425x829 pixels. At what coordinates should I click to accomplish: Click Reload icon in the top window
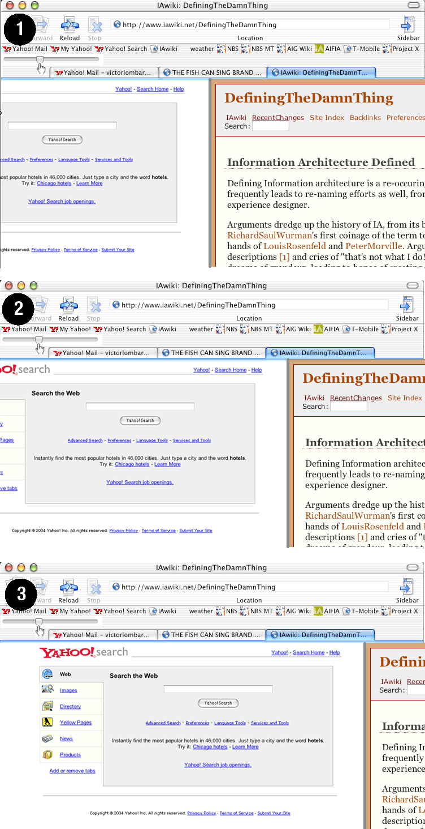coord(70,24)
